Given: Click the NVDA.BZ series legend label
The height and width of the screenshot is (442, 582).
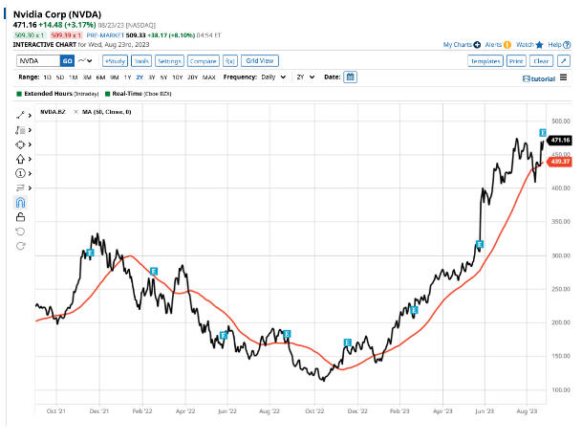Looking at the screenshot, I should [x=53, y=112].
